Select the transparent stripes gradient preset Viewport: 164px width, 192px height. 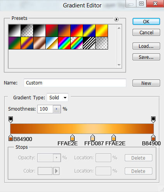[89, 43]
